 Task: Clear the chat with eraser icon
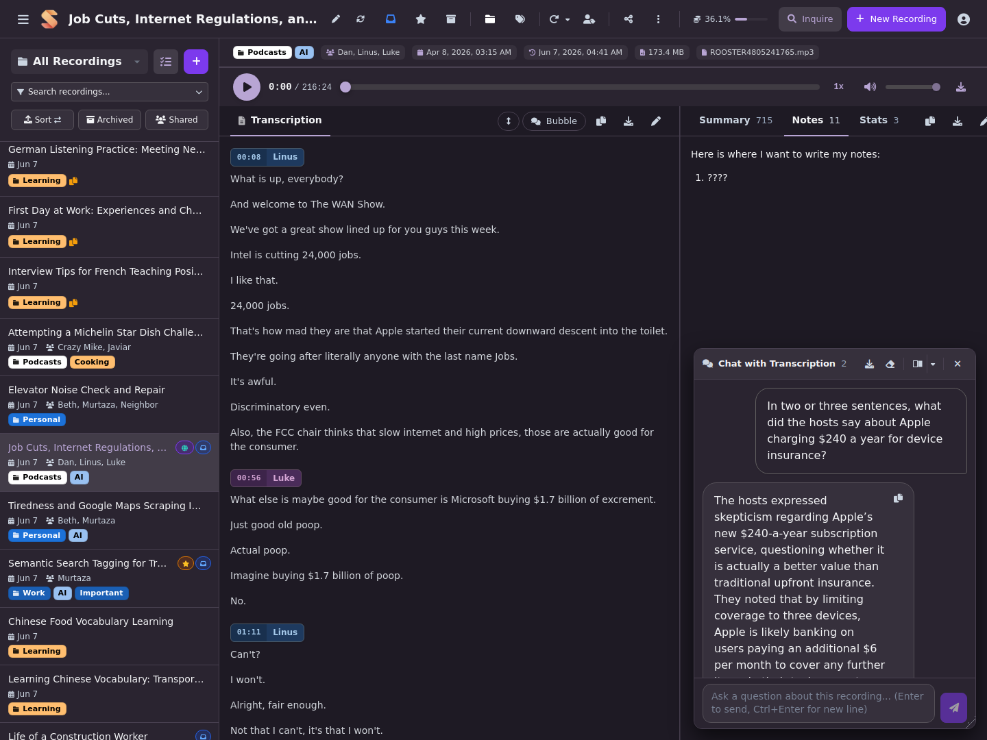click(890, 364)
